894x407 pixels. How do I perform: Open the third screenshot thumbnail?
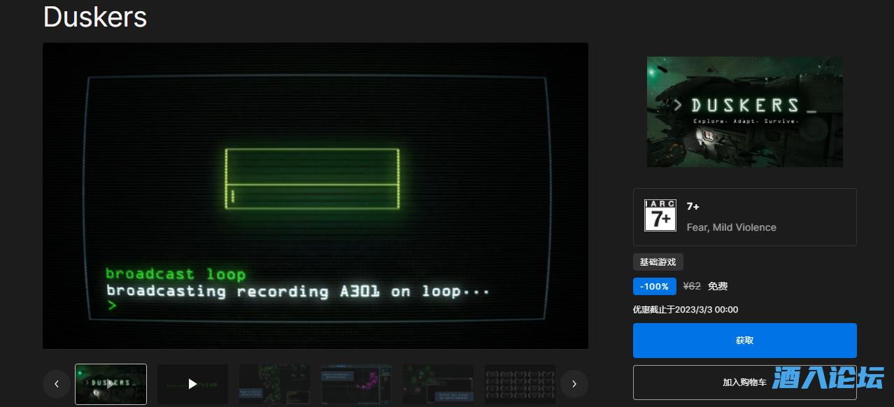(x=274, y=384)
